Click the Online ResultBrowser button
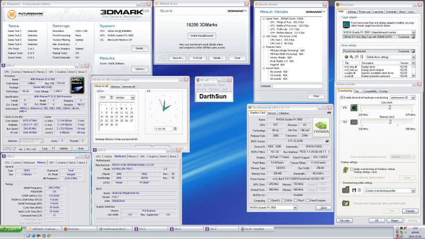 [202, 36]
